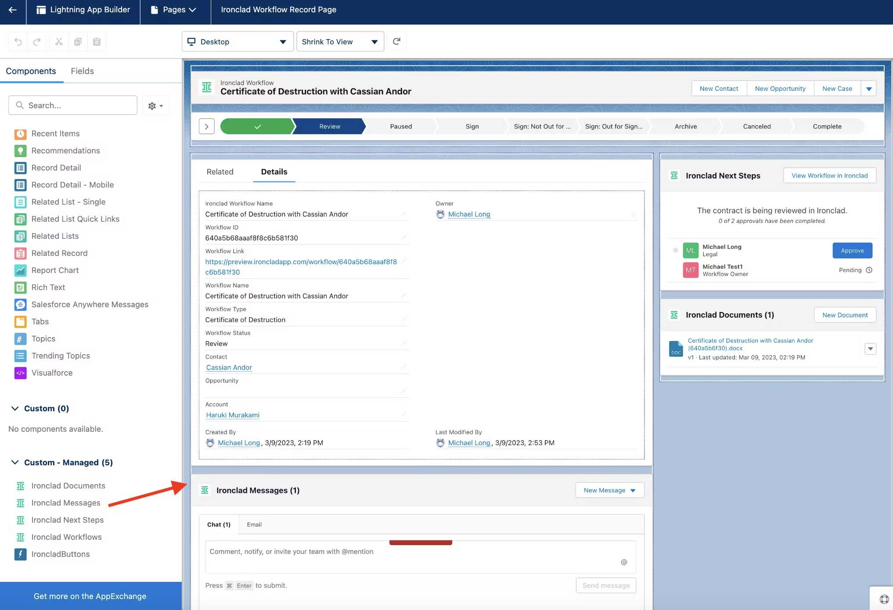Click the New Document button
893x610 pixels.
[845, 315]
